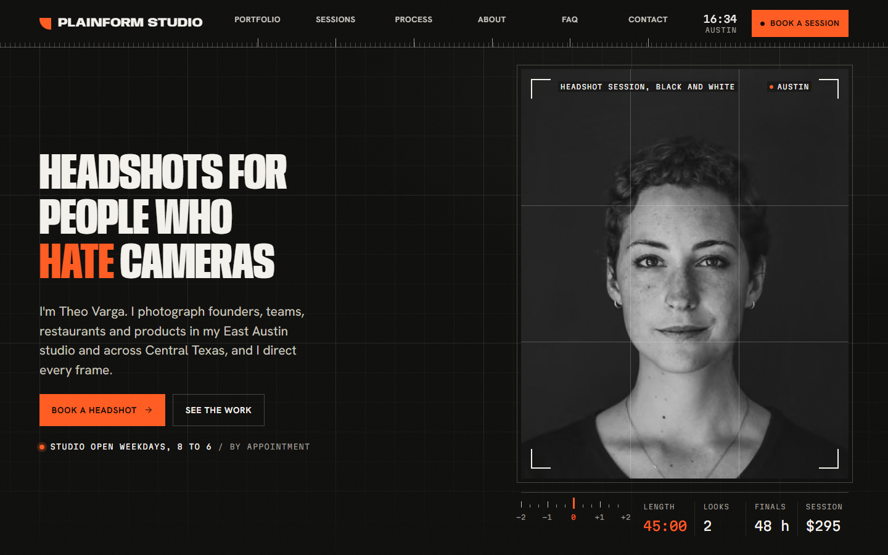This screenshot has width=888, height=555.
Task: Click the Book a Headshot button
Action: click(102, 410)
